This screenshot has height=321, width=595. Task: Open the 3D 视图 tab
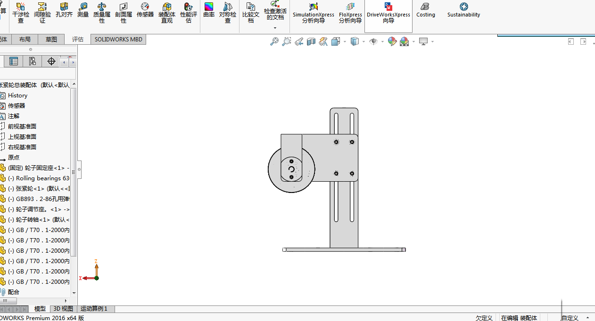coord(63,309)
